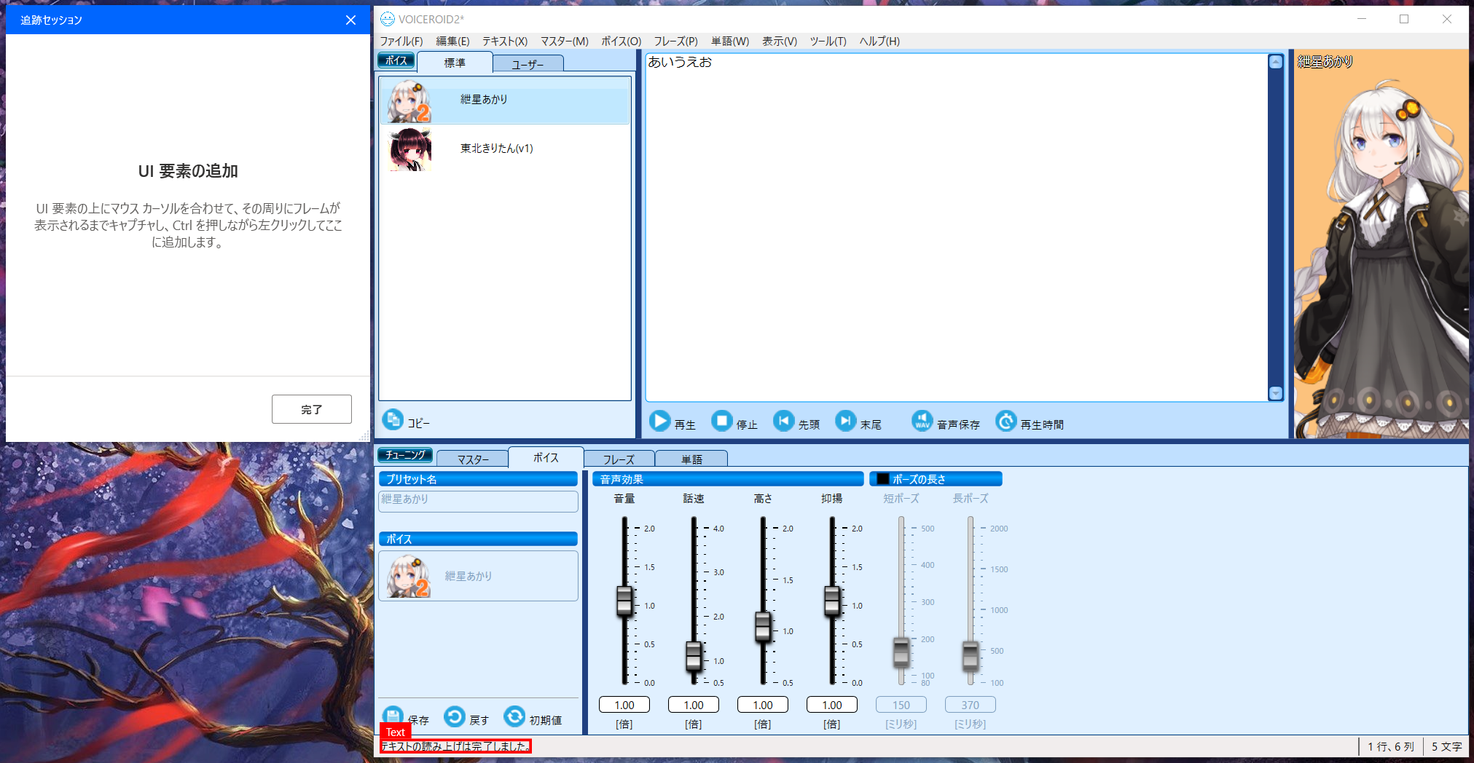Screen dimensions: 1474x763
Task: Save preset settings with the 保存 icon
Action: pos(393,718)
